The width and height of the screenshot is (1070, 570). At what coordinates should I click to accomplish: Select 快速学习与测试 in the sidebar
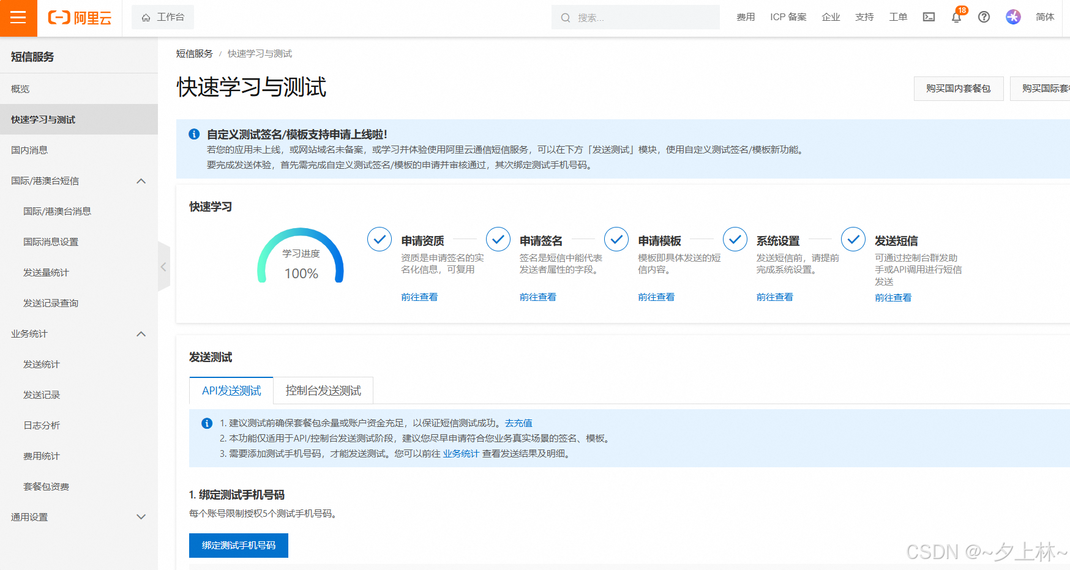pos(79,119)
